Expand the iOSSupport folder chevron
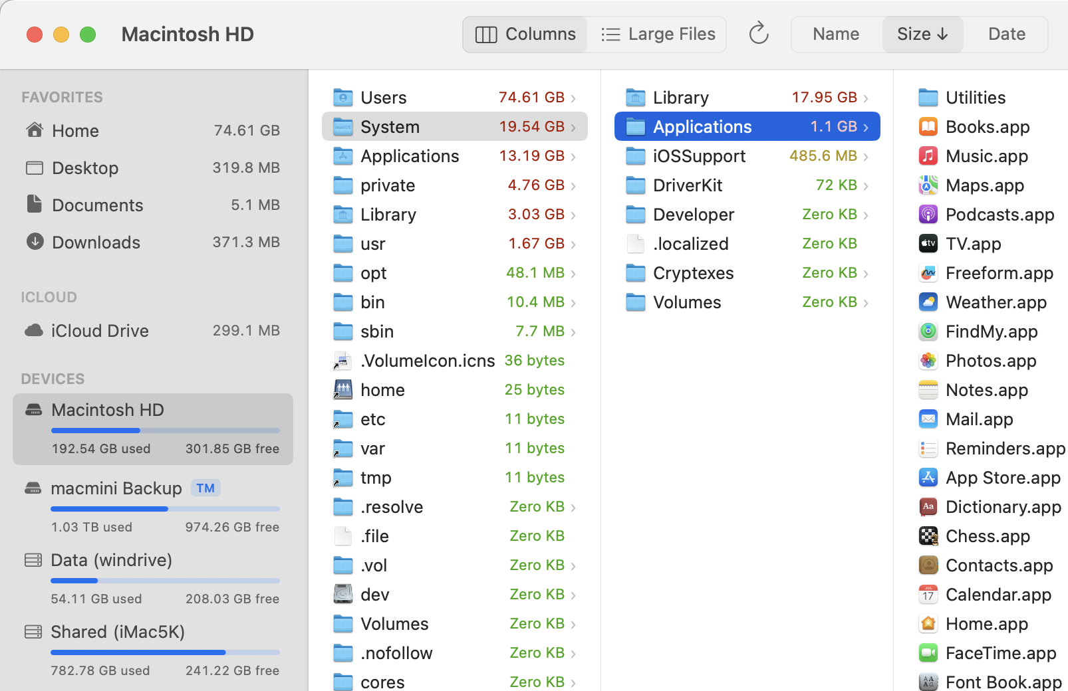Image resolution: width=1068 pixels, height=691 pixels. [866, 157]
